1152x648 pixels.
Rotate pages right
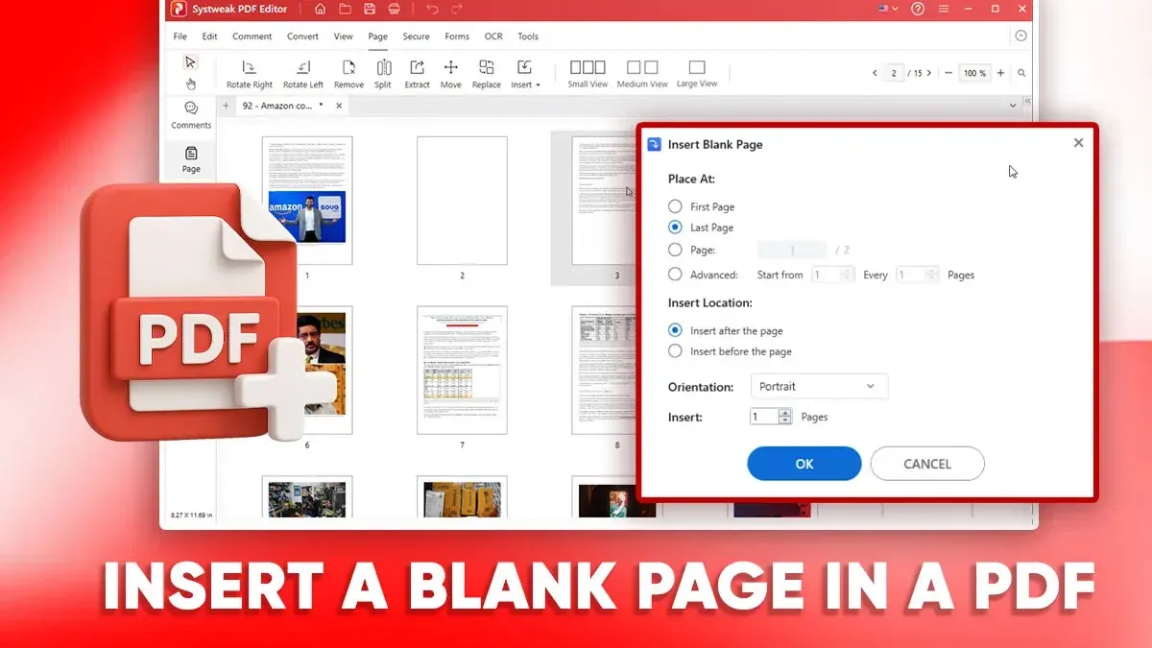[249, 74]
